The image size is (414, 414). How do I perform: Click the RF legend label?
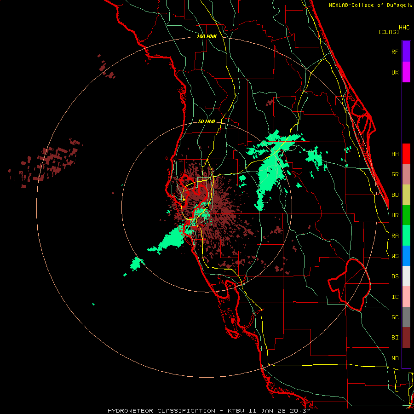pos(395,52)
